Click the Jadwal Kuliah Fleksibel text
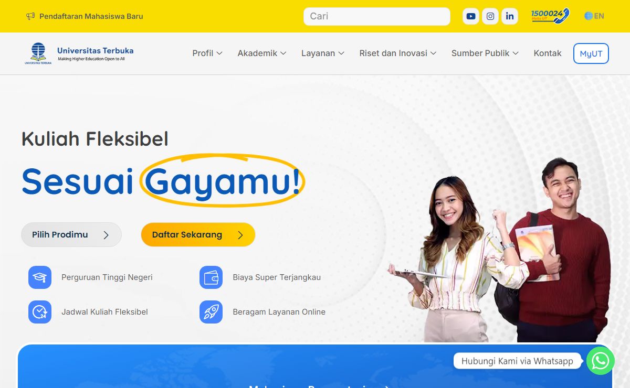630x388 pixels. pos(104,312)
